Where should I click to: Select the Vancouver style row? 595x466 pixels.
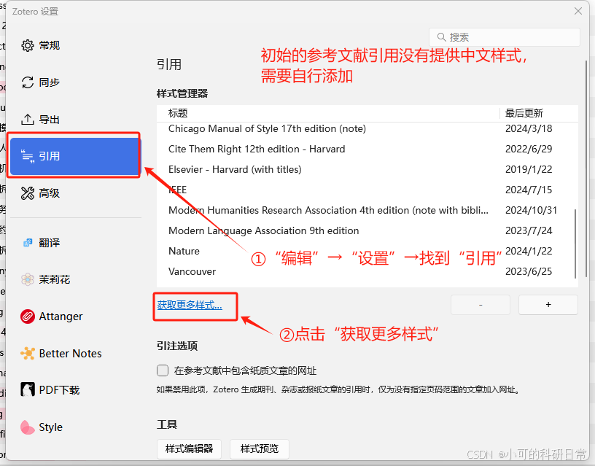pyautogui.click(x=366, y=272)
